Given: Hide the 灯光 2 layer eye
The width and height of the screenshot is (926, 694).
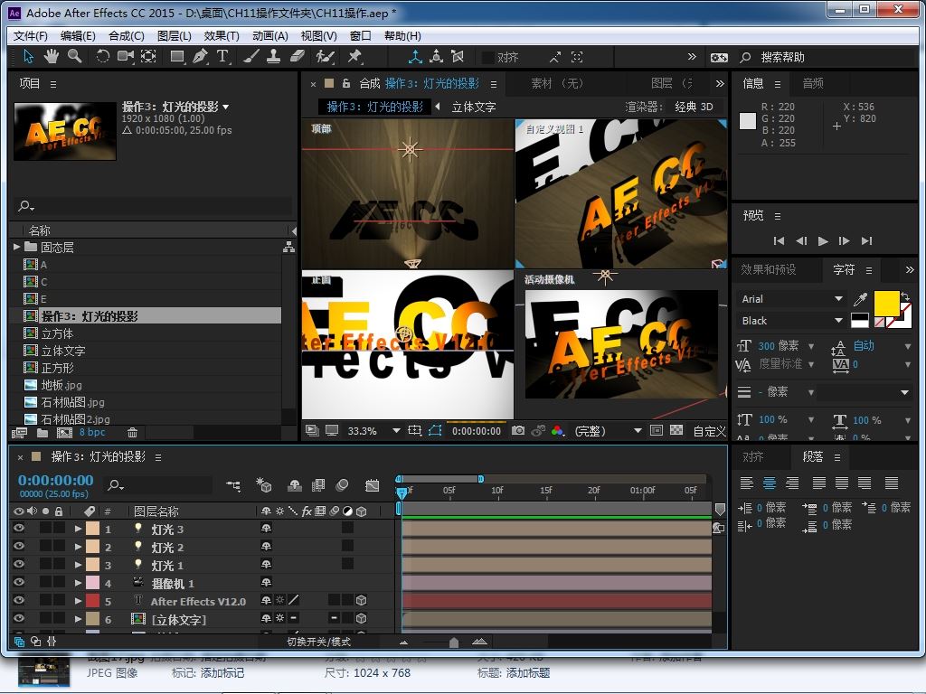Looking at the screenshot, I should tap(19, 547).
